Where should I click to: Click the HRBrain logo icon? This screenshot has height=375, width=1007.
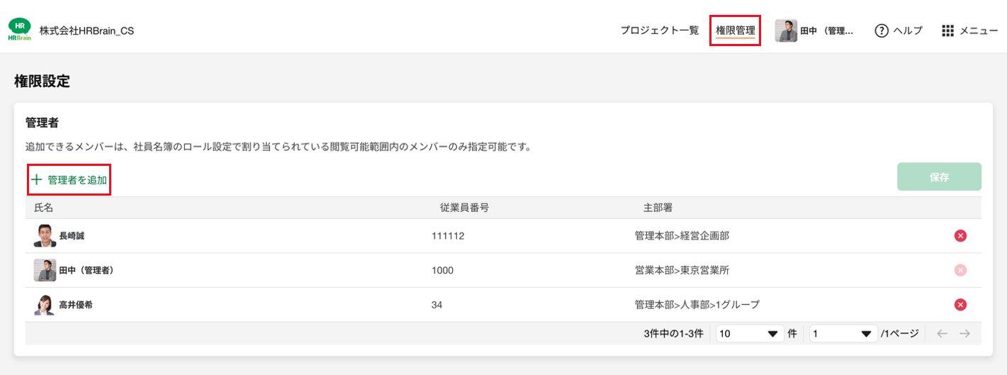pos(19,30)
